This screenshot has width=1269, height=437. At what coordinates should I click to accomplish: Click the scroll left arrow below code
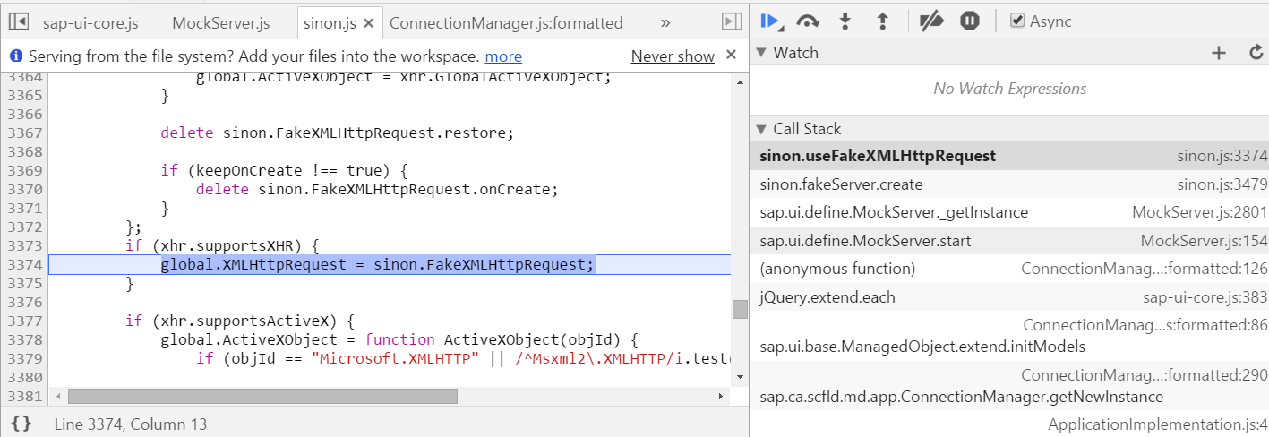[59, 396]
